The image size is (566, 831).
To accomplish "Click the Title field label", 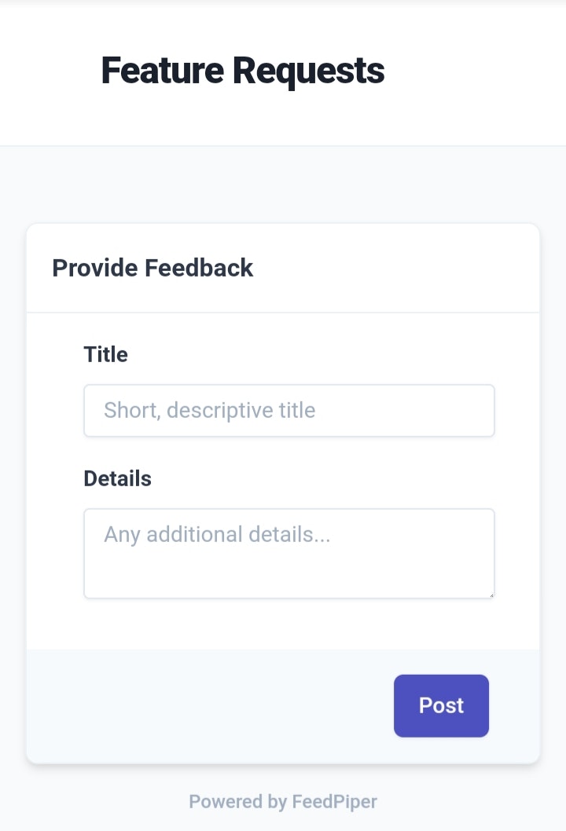I will [105, 354].
